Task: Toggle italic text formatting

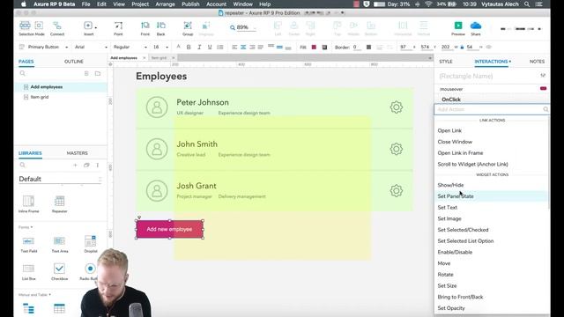Action: [x=199, y=47]
